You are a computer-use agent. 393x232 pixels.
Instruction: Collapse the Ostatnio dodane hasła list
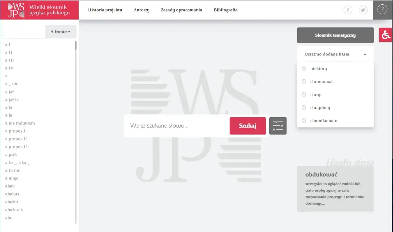point(335,54)
